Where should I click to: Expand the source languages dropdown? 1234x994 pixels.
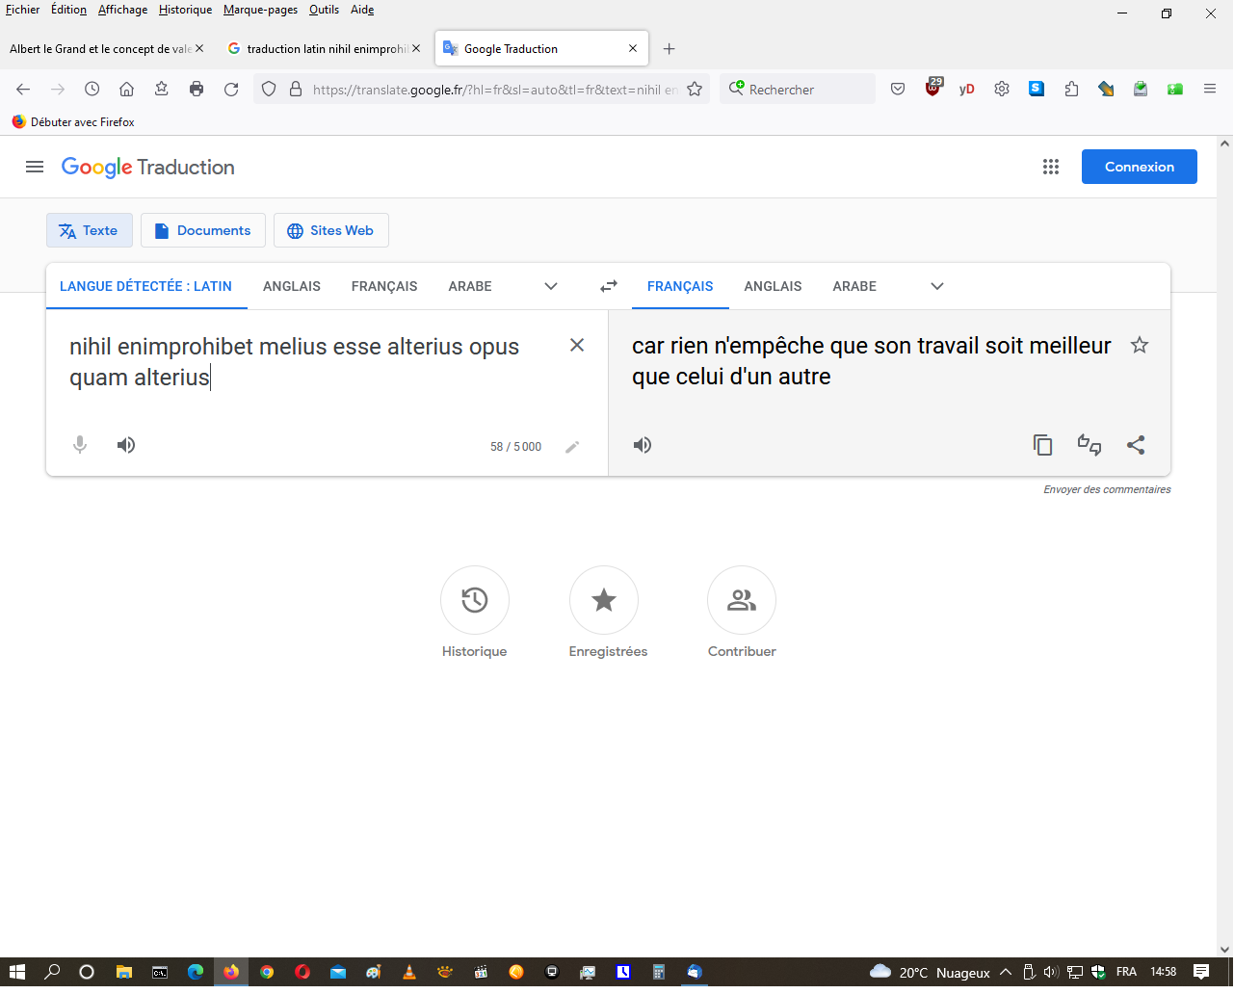coord(551,286)
